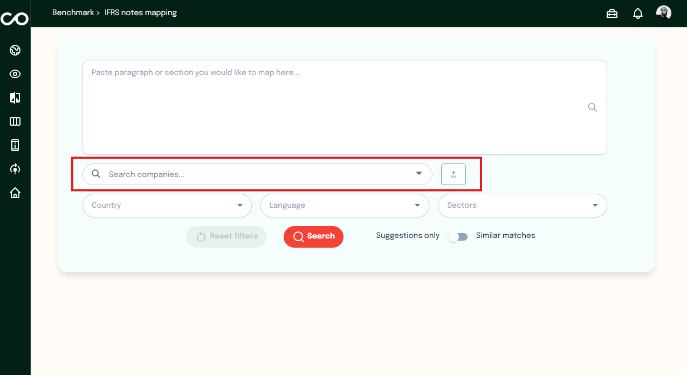Screen dimensions: 687x375
Task: Open the Search companies dropdown arrow
Action: [418, 174]
